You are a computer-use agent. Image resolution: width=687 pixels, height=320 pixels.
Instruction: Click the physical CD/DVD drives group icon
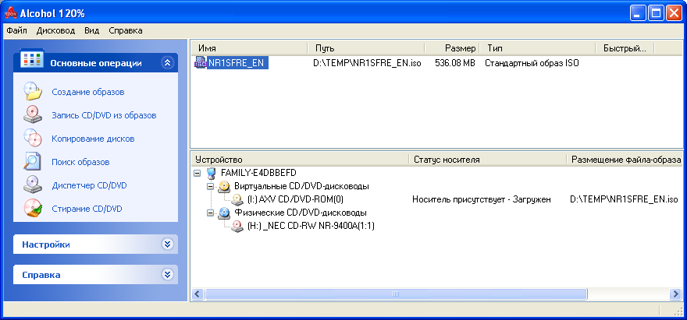click(x=224, y=213)
